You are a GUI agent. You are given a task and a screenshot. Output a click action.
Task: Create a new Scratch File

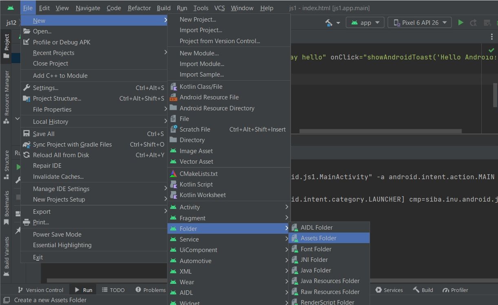(229, 129)
